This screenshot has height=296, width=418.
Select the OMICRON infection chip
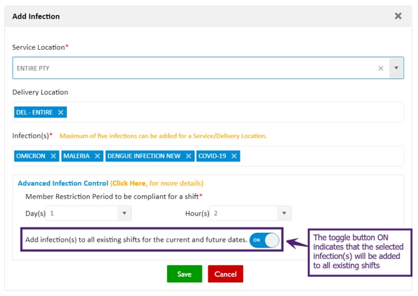coord(31,156)
